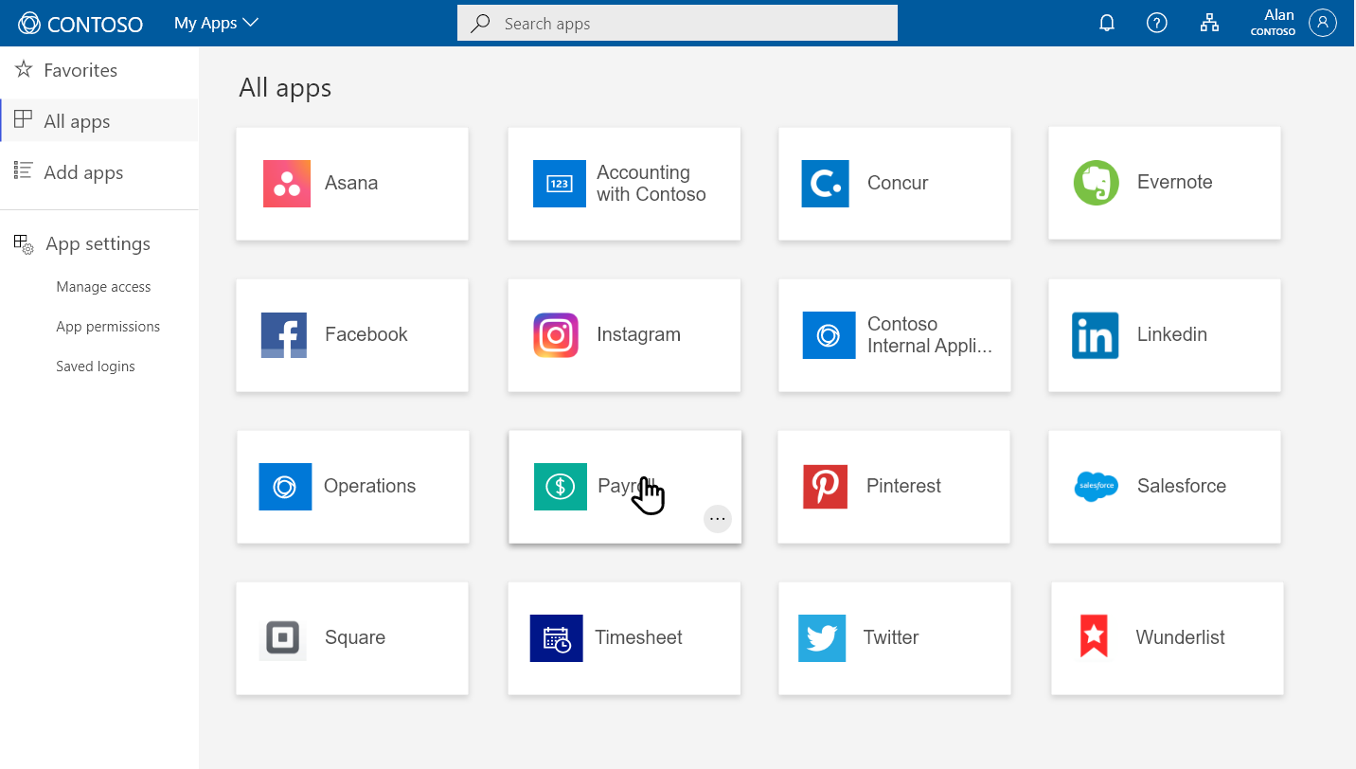Open the Twitter bird icon

point(822,638)
